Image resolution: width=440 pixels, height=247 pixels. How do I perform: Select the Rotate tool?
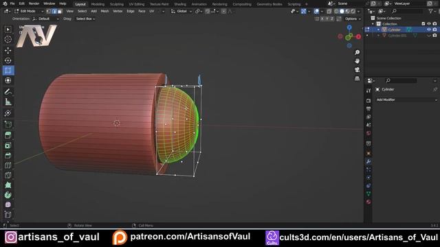click(x=8, y=60)
